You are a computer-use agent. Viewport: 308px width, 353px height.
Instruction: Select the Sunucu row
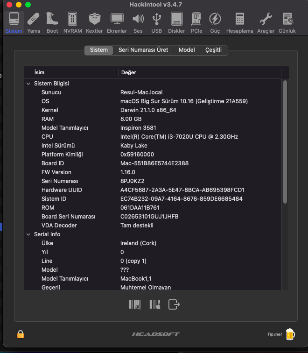tap(153, 92)
